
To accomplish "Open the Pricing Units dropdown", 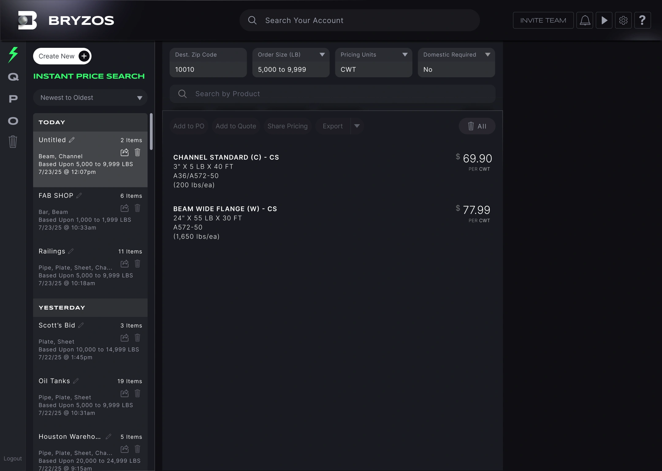I will pos(405,55).
